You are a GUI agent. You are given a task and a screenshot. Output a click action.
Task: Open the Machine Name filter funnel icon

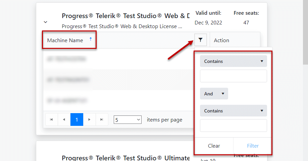pos(200,40)
